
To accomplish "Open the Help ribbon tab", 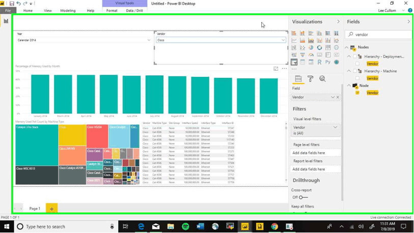I will click(x=91, y=11).
